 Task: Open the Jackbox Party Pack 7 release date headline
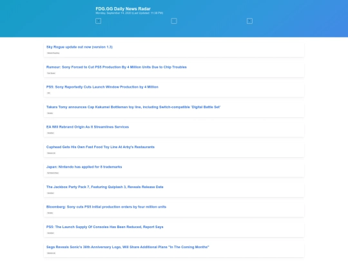tap(105, 187)
